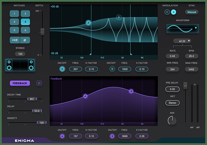
Task: Click the notches phase invert icon
Action: pos(25,40)
